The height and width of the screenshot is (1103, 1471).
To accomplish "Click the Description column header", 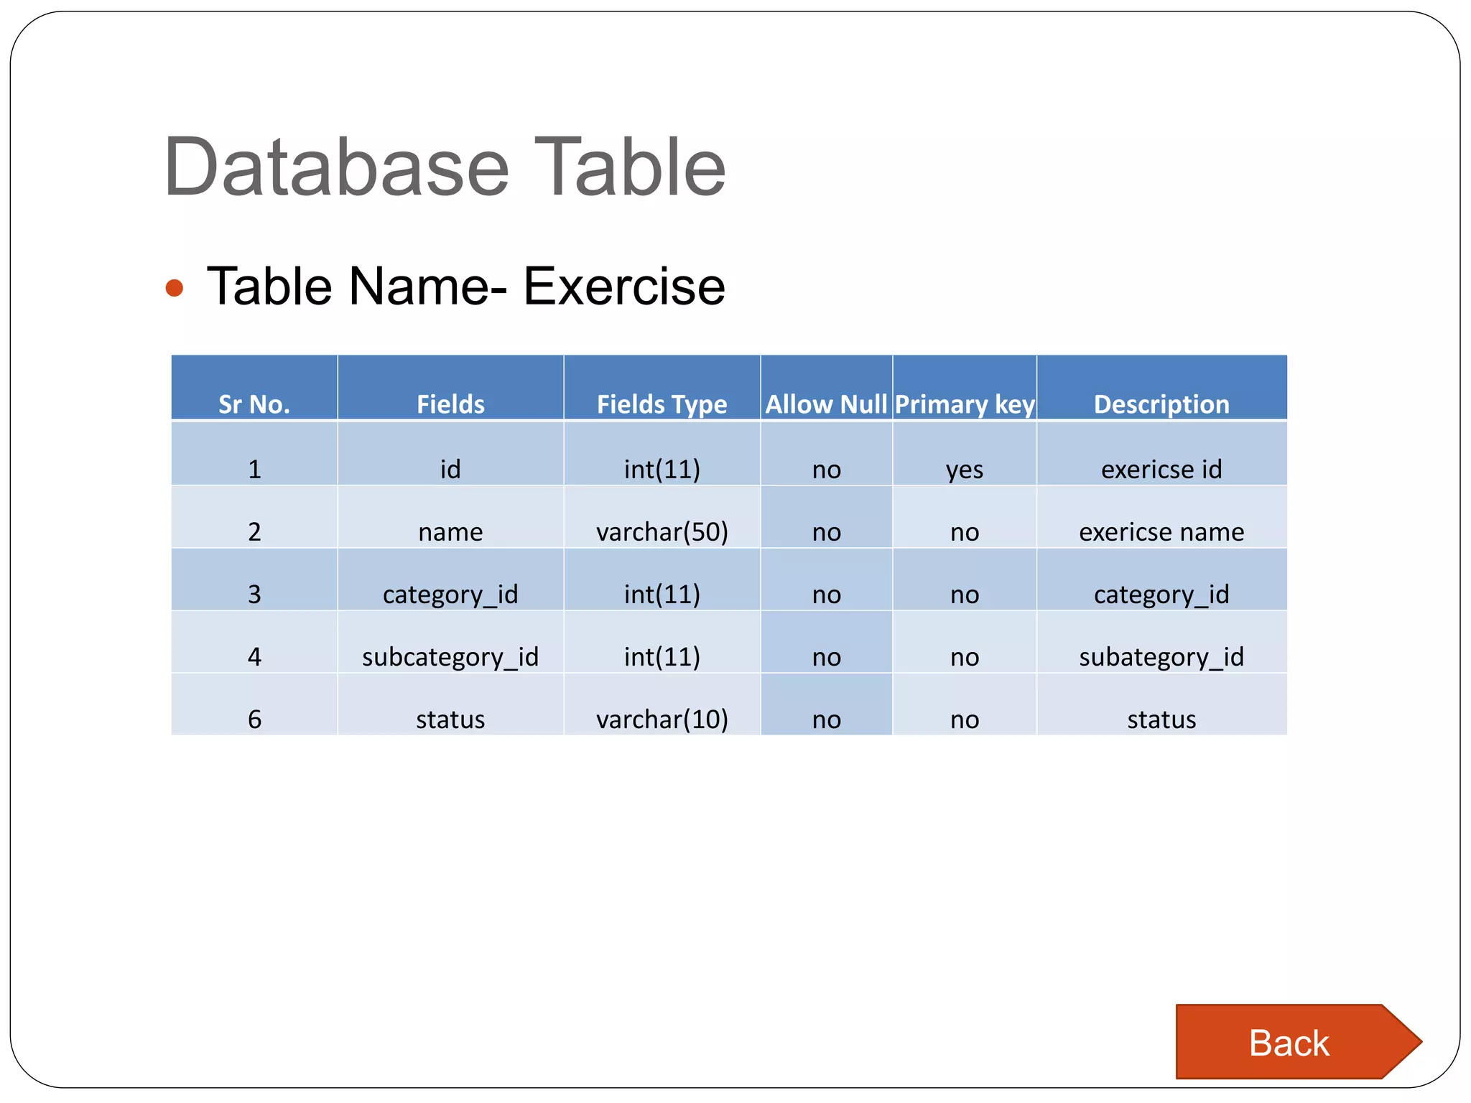I will [1161, 404].
